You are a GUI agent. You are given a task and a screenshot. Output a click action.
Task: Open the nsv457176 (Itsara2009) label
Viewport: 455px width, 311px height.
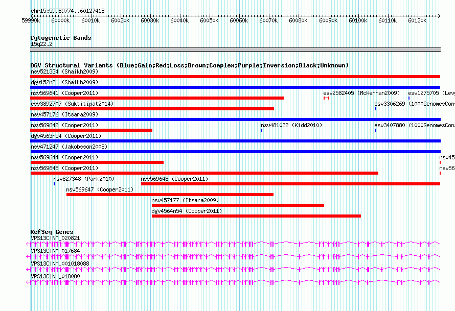64,114
